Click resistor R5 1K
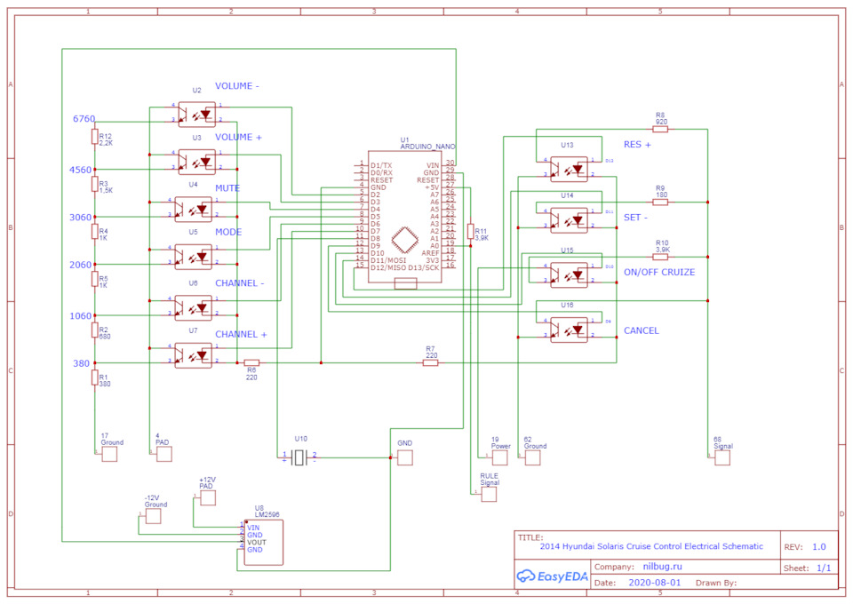The image size is (853, 604). 95,279
